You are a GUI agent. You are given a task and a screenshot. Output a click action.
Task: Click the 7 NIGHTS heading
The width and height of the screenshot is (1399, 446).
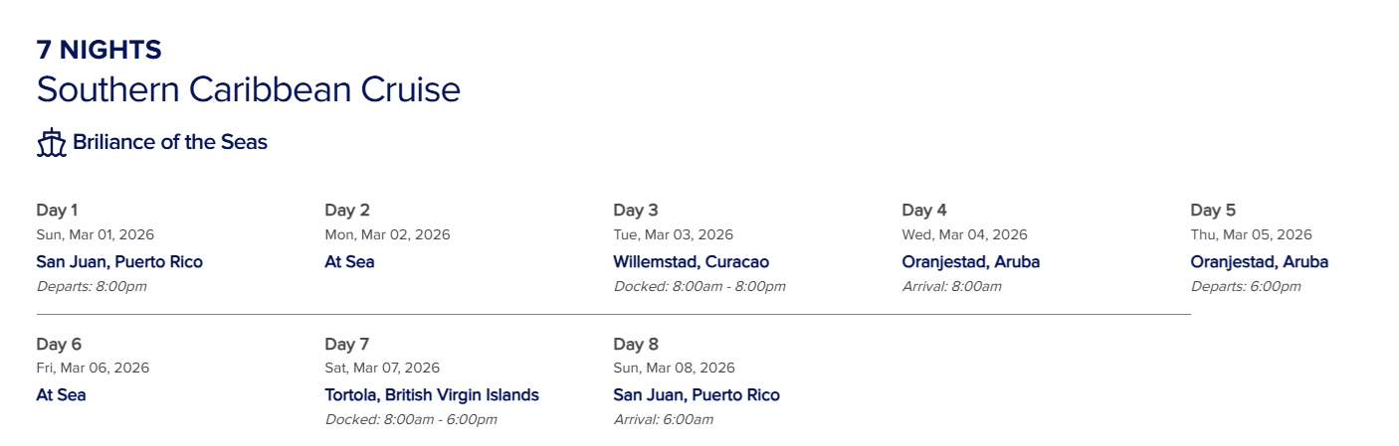pyautogui.click(x=100, y=50)
